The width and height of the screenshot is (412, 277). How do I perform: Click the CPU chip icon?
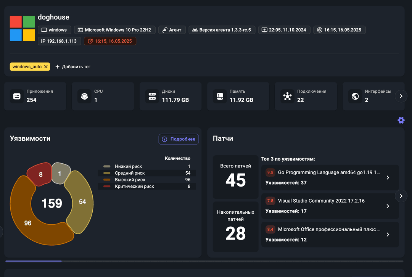tap(84, 97)
